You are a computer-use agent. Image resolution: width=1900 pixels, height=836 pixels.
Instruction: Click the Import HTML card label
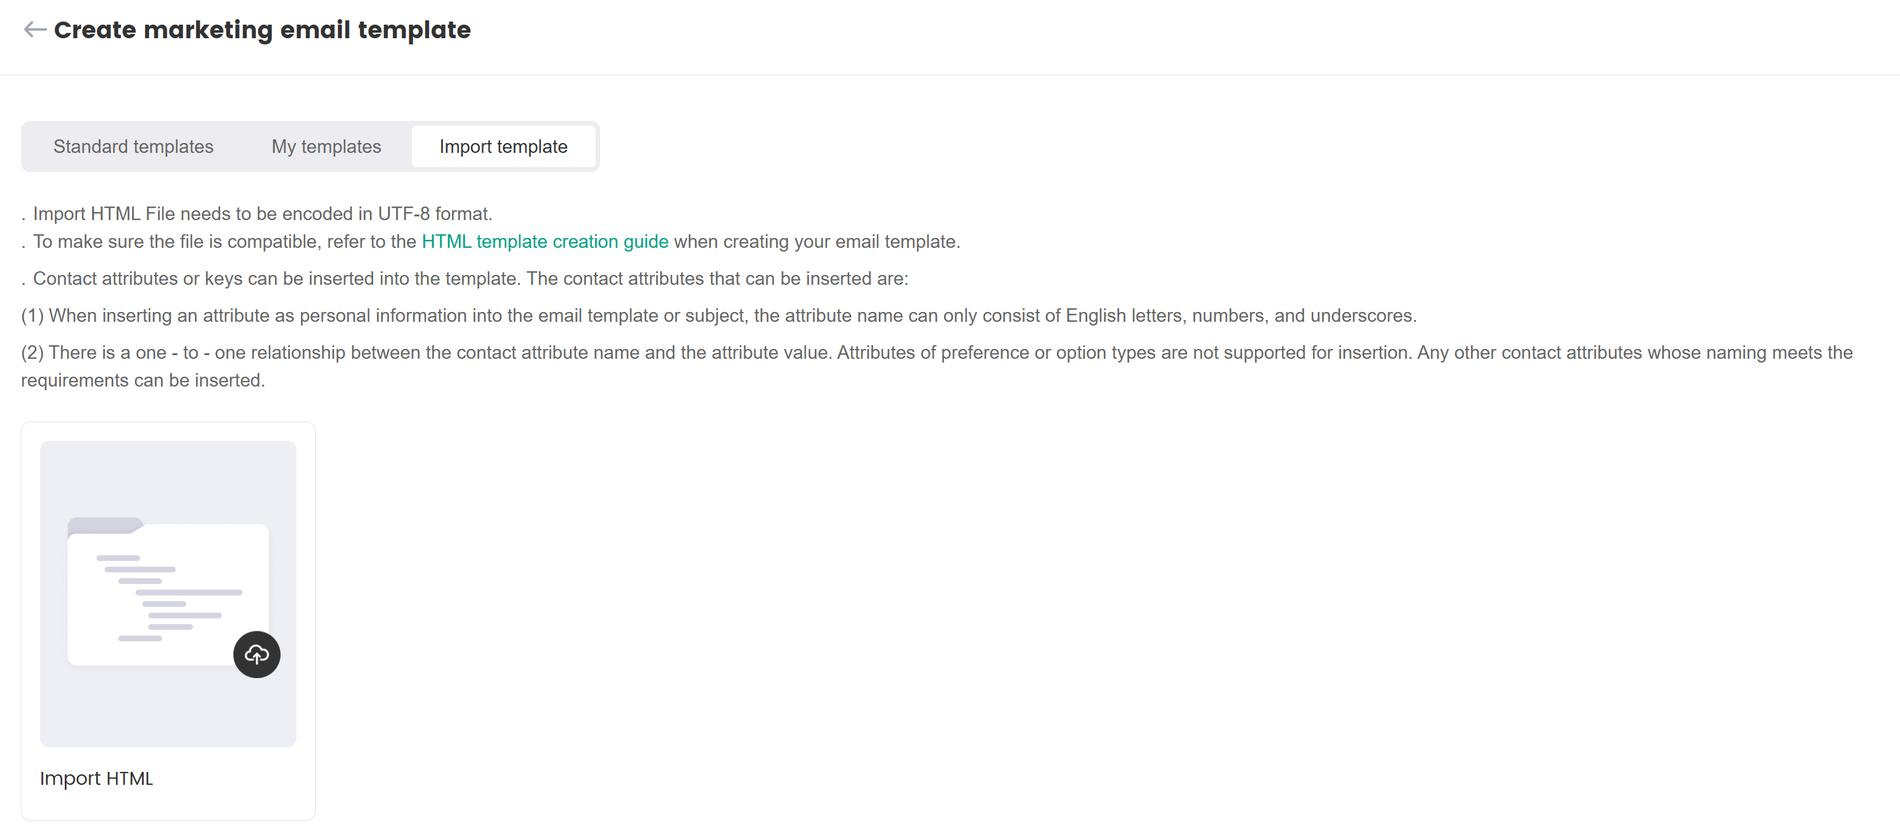(97, 779)
